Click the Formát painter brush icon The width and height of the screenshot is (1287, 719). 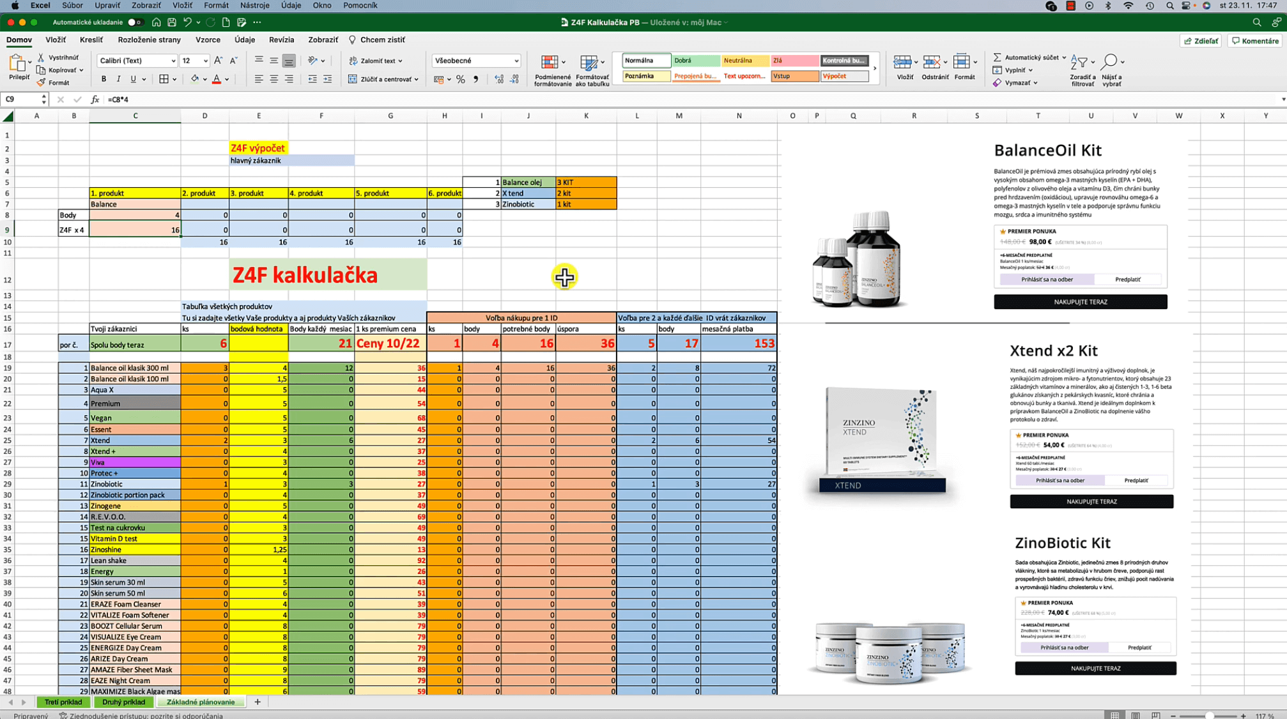pos(41,82)
